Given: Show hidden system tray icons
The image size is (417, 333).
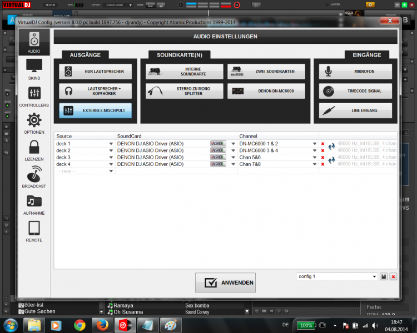Looking at the screenshot, I should tap(335, 326).
